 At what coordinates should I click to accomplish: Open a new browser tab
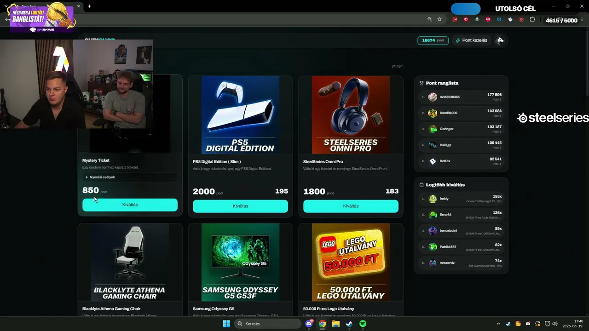[89, 6]
